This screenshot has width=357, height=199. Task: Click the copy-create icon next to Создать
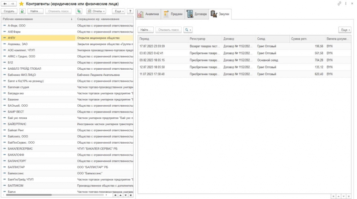(x=22, y=11)
